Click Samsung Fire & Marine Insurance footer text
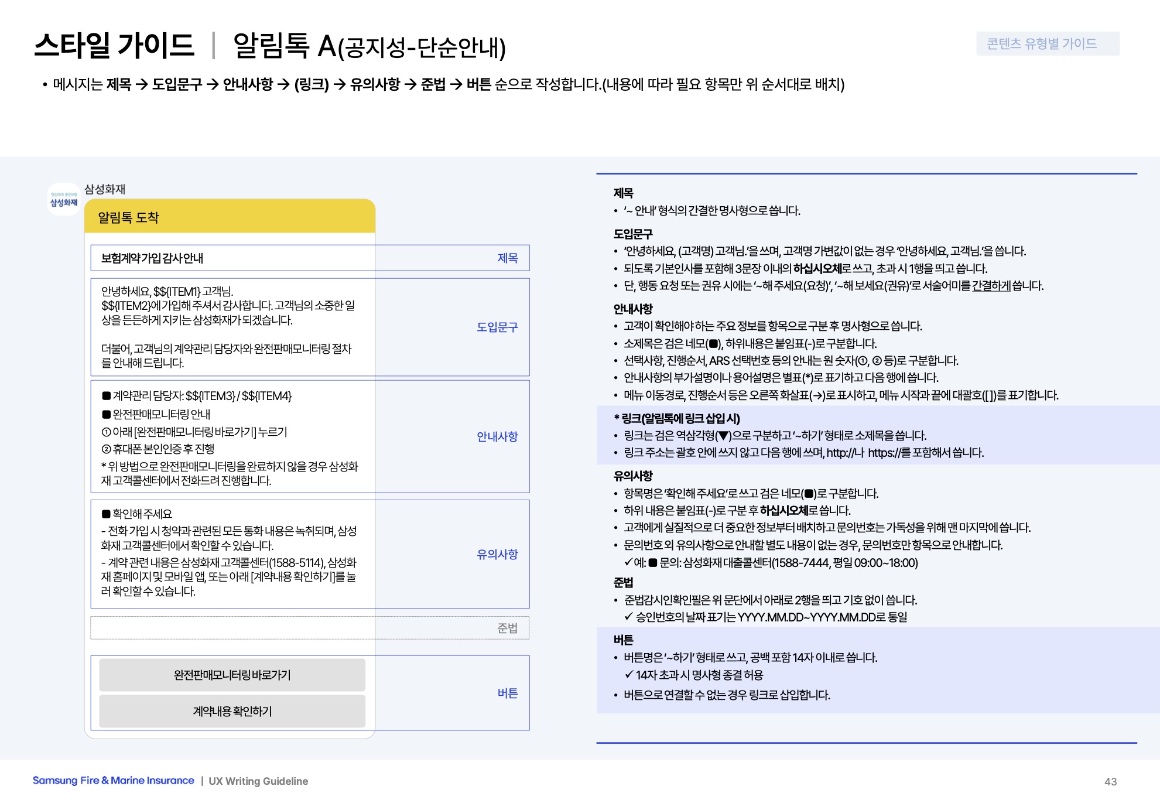1160x803 pixels. click(x=113, y=781)
